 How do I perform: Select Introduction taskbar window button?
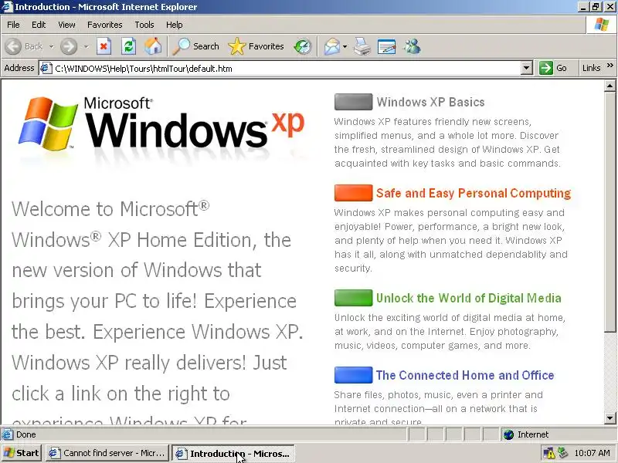pos(233,453)
